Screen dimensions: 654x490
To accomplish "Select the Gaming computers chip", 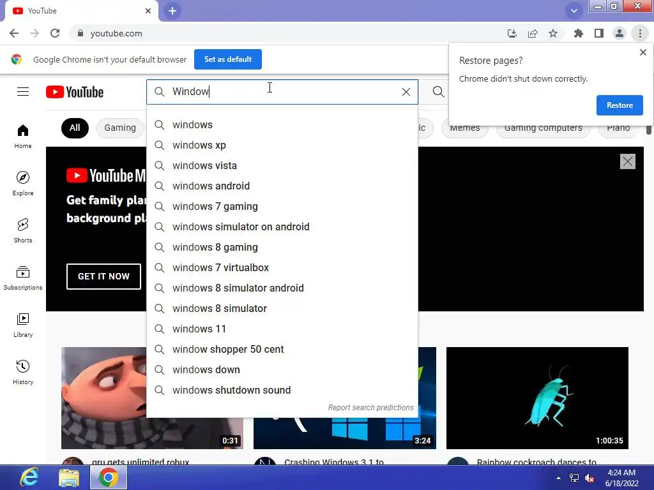I will coord(543,129).
